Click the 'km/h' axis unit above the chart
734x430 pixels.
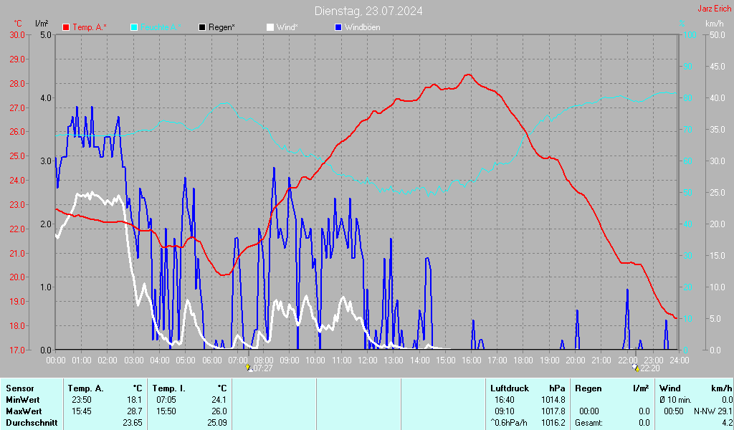click(714, 24)
